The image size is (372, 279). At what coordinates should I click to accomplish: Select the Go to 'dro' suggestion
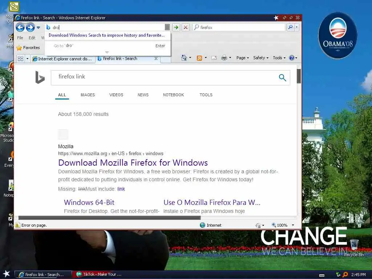point(108,45)
